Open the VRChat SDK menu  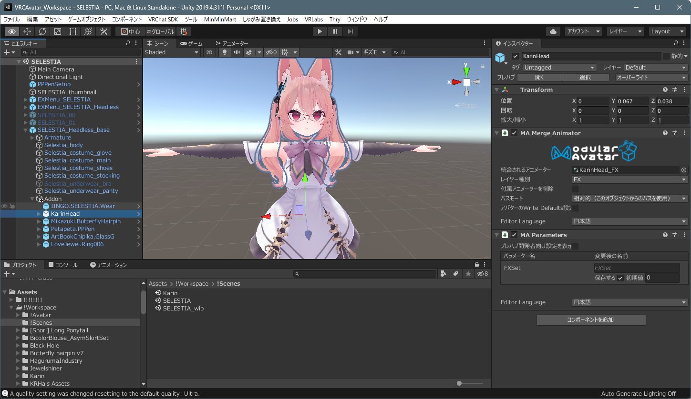163,20
